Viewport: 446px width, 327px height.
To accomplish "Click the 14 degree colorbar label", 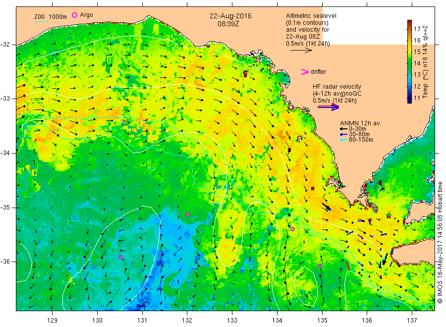I will 417,63.
